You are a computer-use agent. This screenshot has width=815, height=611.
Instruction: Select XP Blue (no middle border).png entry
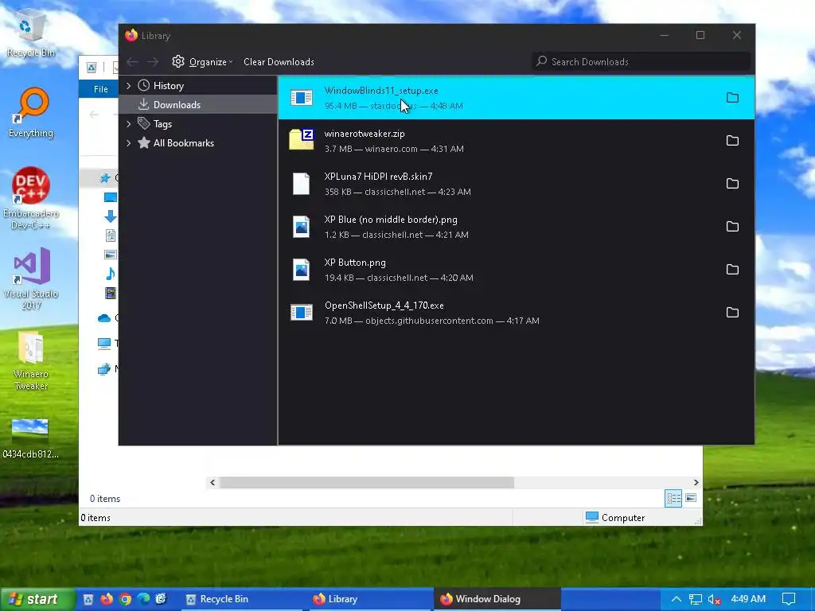click(516, 227)
